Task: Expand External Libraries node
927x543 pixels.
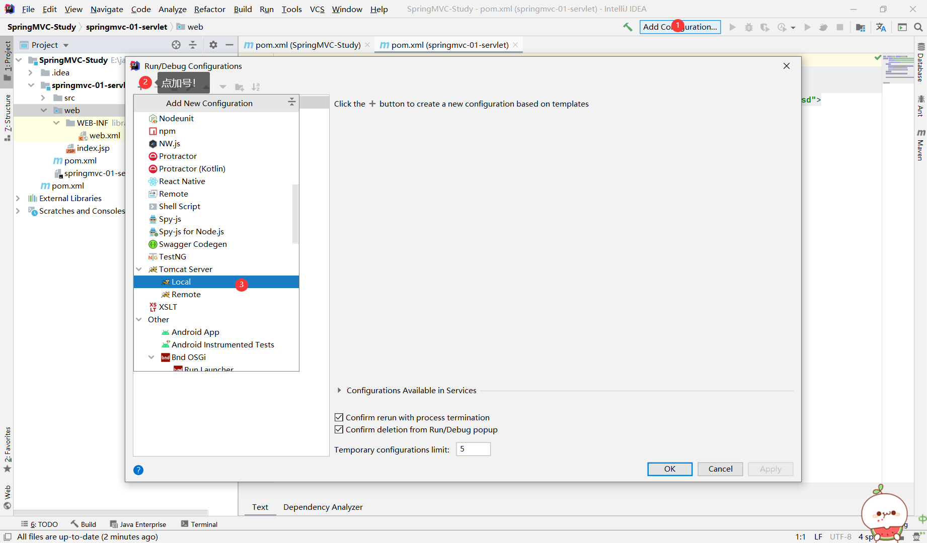Action: coord(18,198)
